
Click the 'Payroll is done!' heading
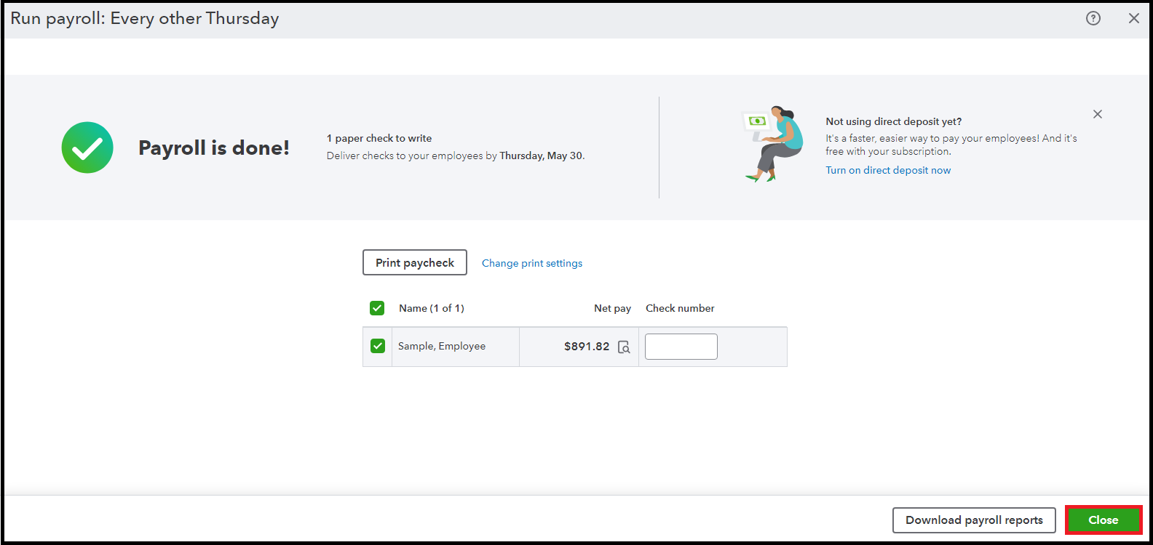coord(214,148)
